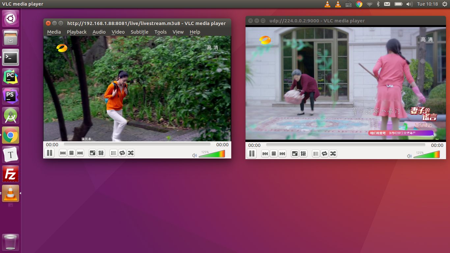Stop playback in the livestream.m3u8 window
450x253 pixels.
click(71, 153)
